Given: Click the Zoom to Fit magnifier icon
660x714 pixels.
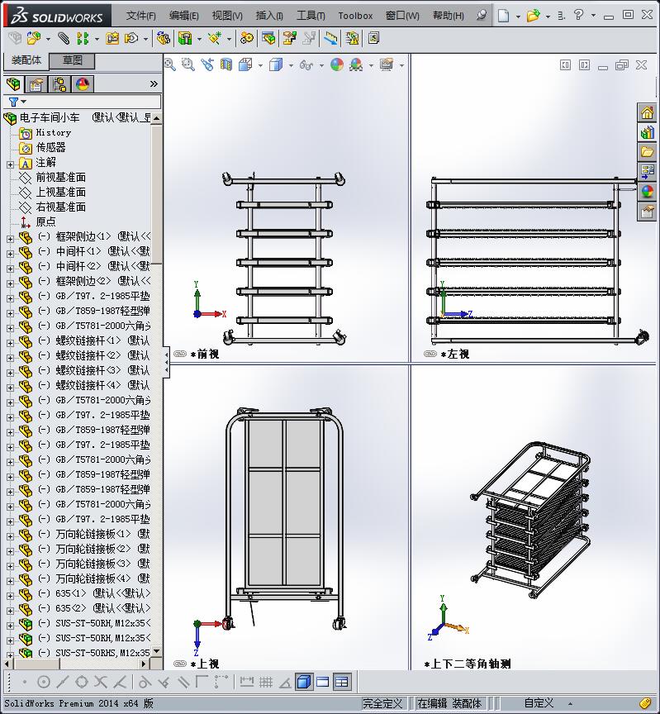Looking at the screenshot, I should [x=170, y=64].
